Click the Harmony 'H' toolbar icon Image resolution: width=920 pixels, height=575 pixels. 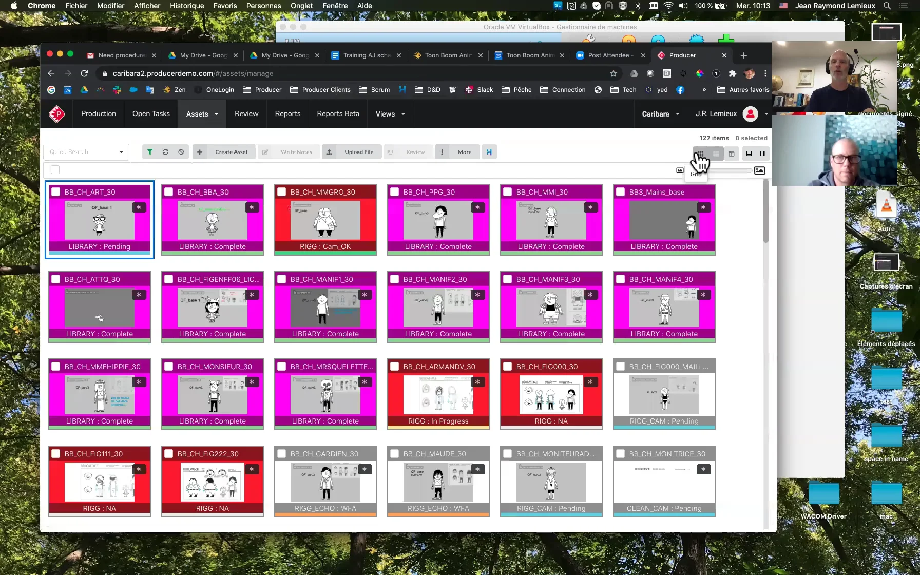(x=489, y=152)
